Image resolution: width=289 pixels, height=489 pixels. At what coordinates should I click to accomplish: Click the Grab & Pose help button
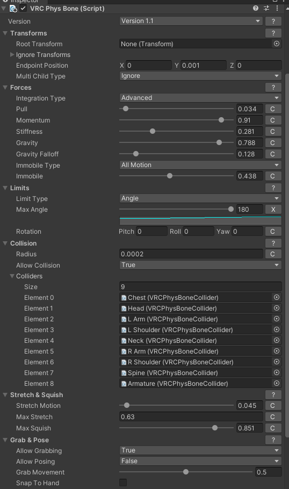(x=273, y=440)
